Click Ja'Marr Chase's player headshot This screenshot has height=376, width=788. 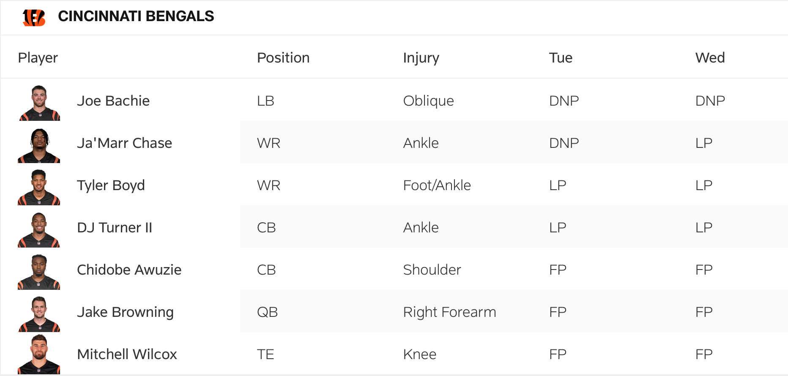39,145
